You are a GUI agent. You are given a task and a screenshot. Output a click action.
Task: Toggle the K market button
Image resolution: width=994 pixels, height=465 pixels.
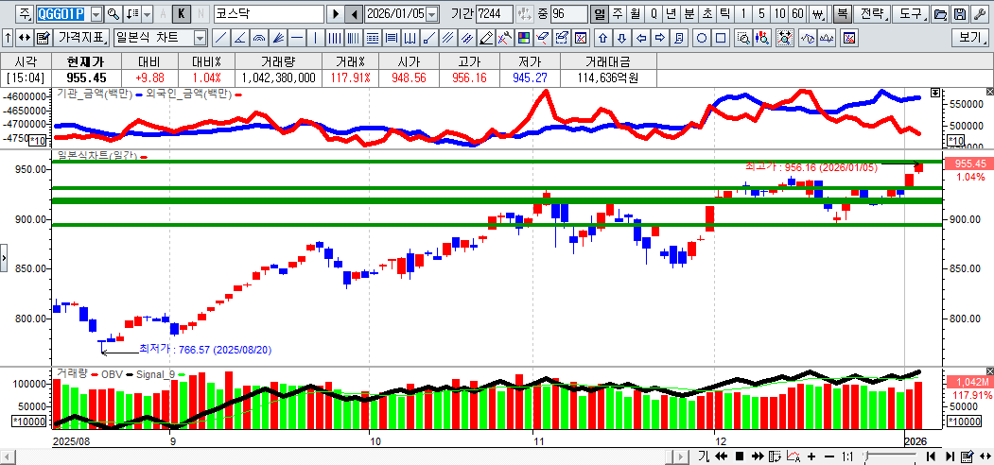click(x=182, y=14)
